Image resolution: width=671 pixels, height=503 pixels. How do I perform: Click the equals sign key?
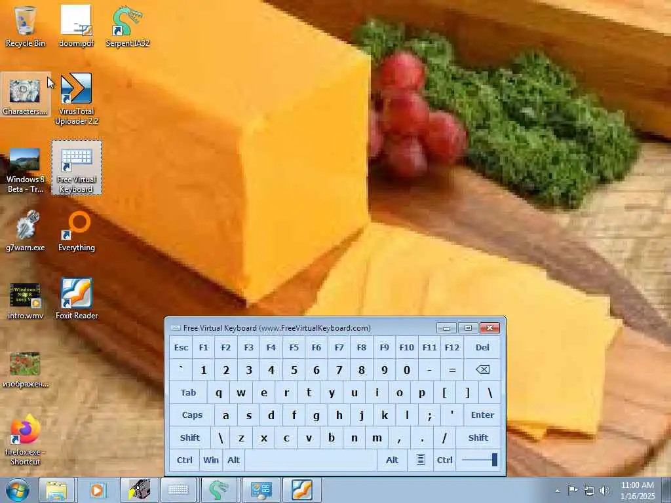coord(452,369)
